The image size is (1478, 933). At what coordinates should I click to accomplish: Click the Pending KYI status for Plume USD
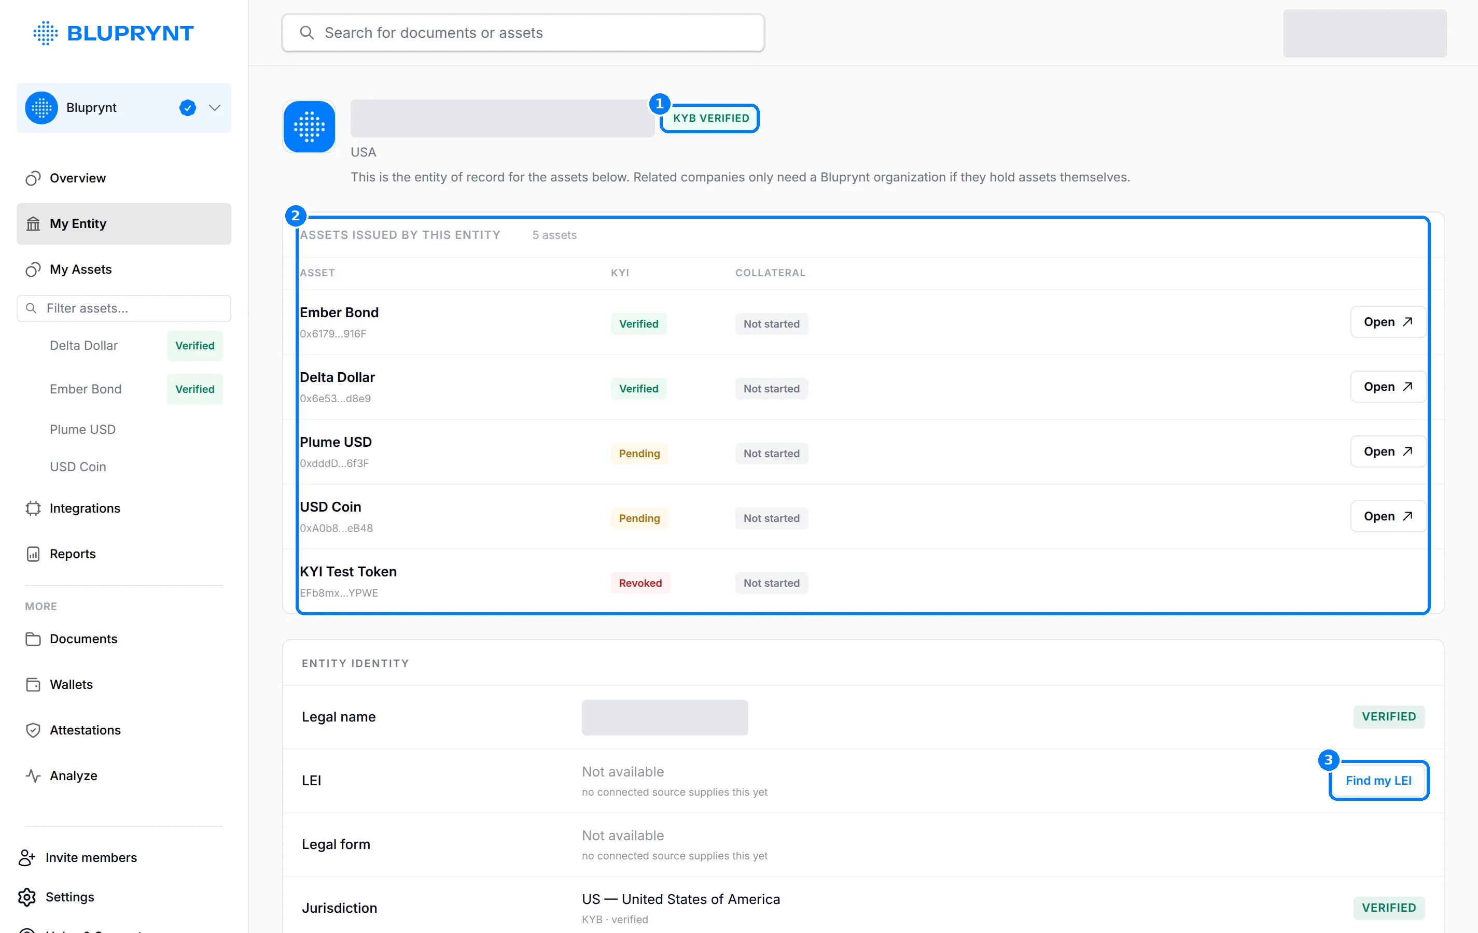tap(639, 454)
